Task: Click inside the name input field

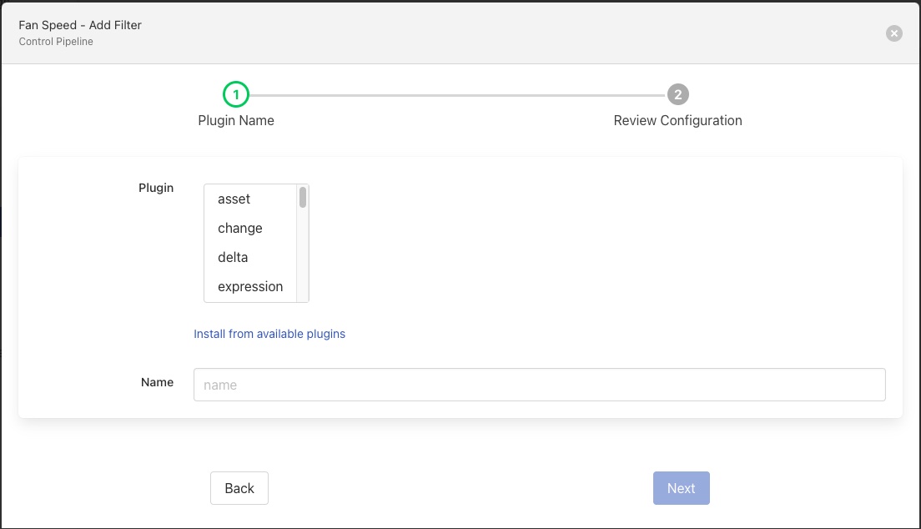Action: [539, 384]
